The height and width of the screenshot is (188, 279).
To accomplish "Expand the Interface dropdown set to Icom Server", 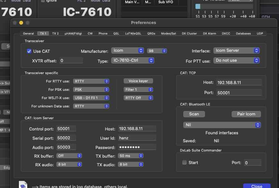I will (x=236, y=51).
